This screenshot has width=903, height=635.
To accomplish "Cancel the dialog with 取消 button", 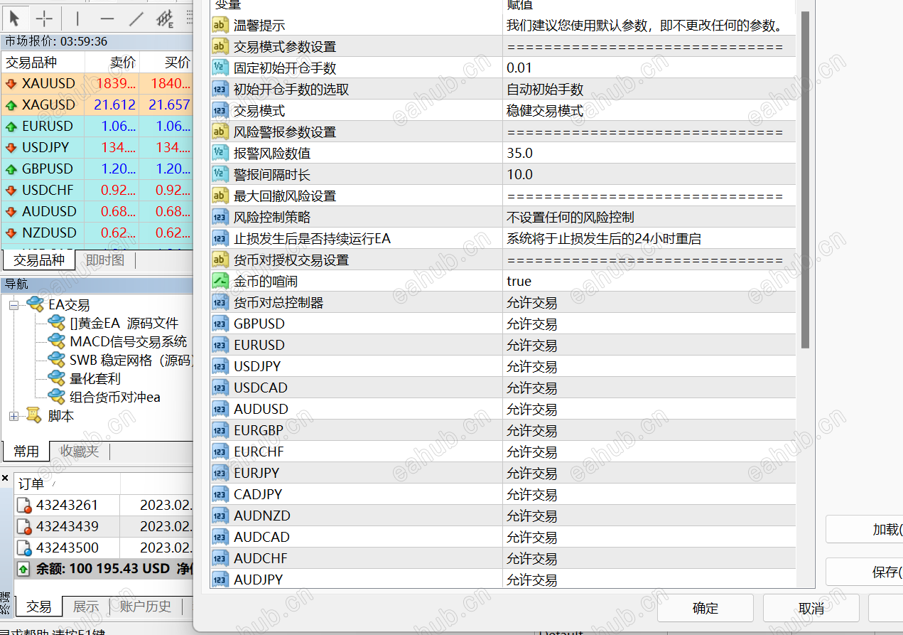I will click(x=811, y=608).
